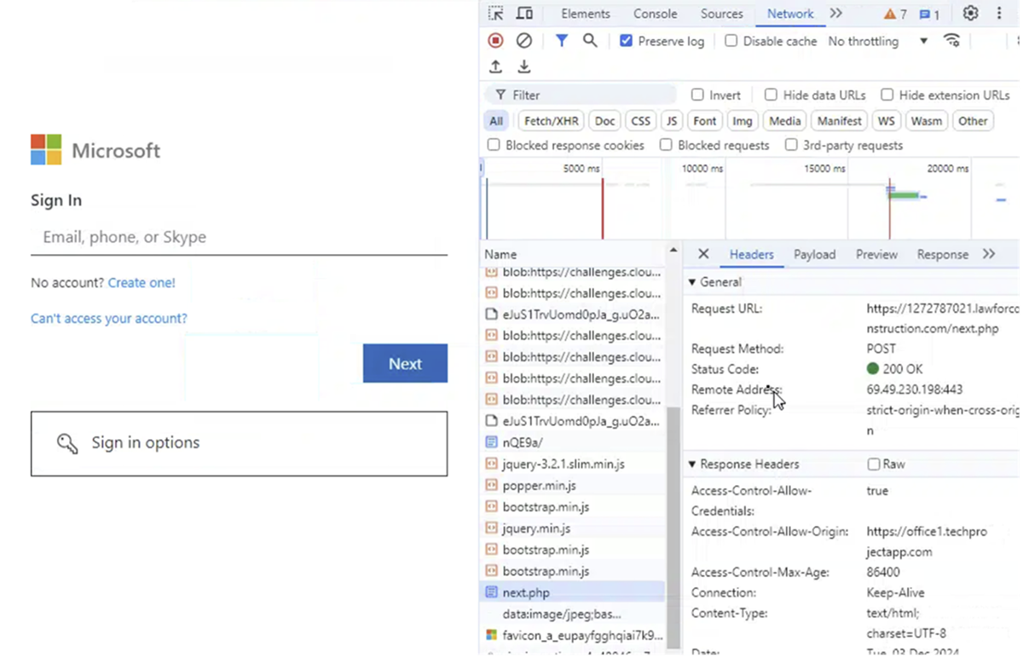Filter requests by Doc type

click(x=604, y=121)
